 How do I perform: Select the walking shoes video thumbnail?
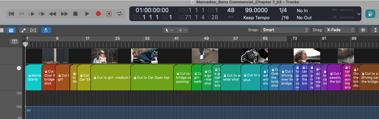click(205, 56)
